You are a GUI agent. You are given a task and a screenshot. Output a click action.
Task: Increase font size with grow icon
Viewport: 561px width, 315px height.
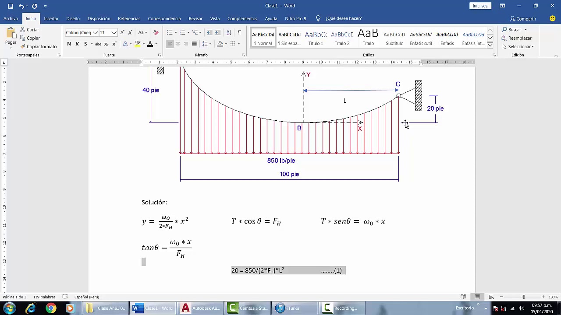tap(122, 33)
